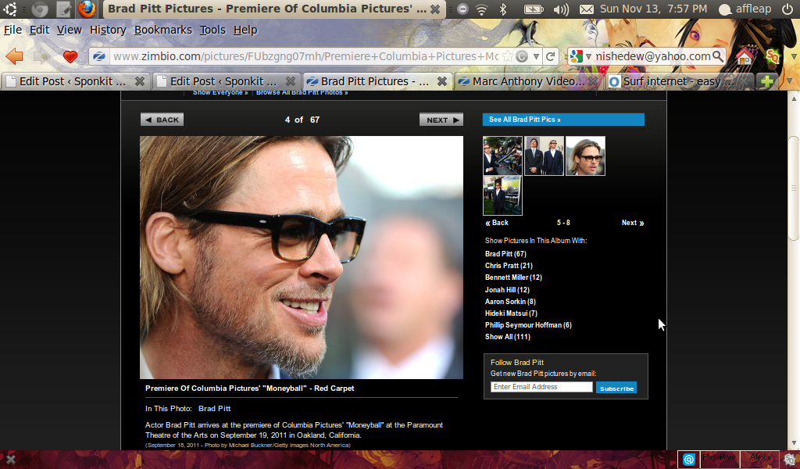Screen dimensions: 800x469
Task: Open the thumbnail of two men in suits
Action: pos(544,156)
